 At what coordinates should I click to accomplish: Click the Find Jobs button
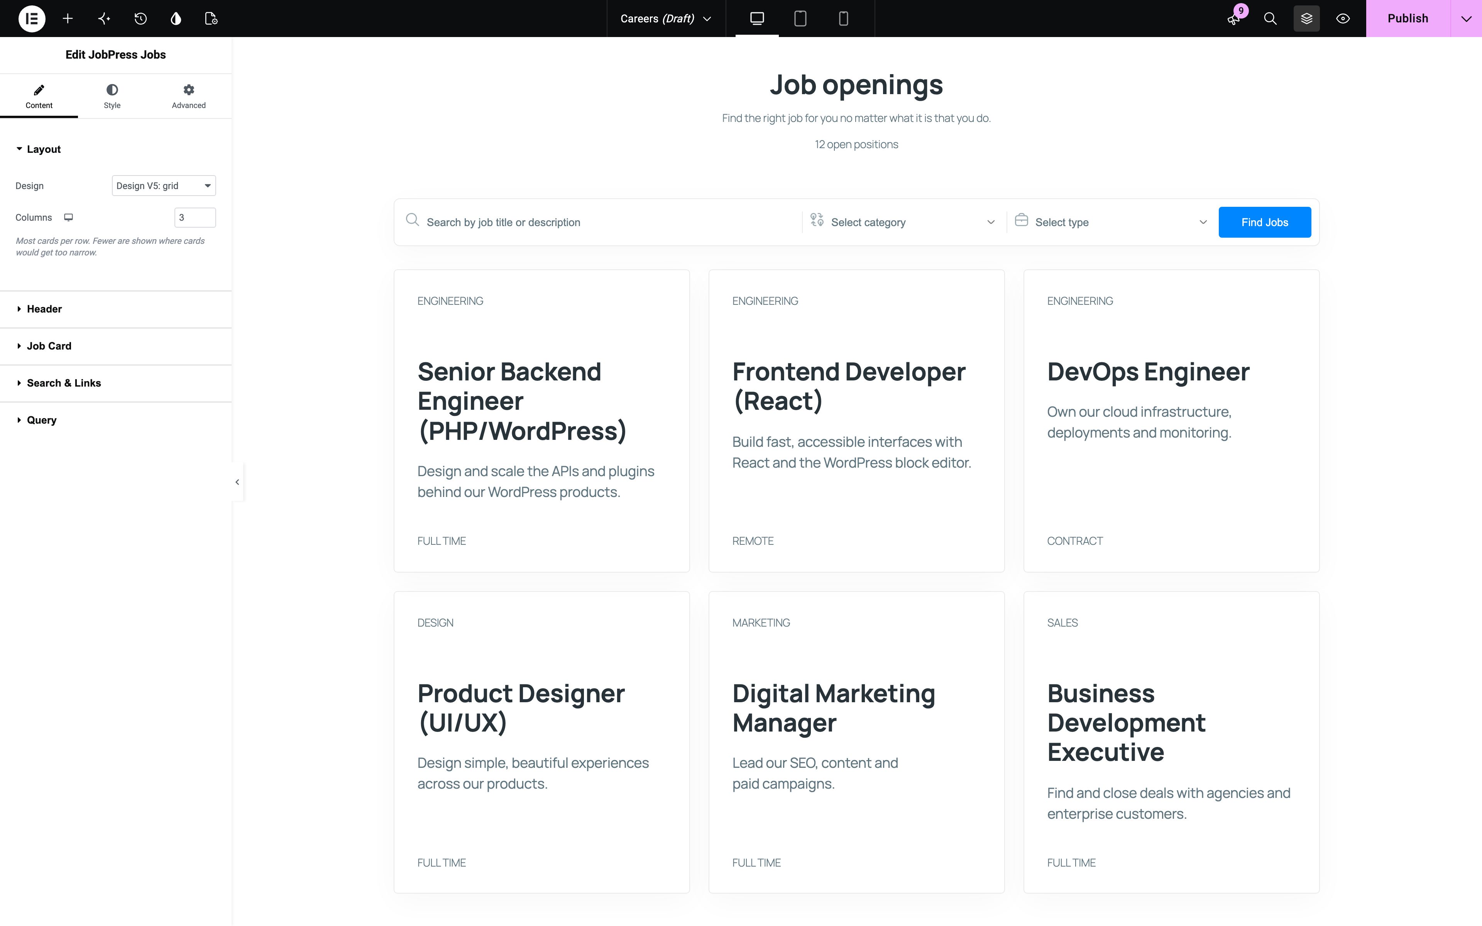click(1265, 222)
